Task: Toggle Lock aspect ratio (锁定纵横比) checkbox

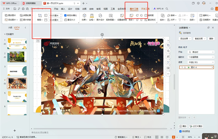Action: (65, 15)
